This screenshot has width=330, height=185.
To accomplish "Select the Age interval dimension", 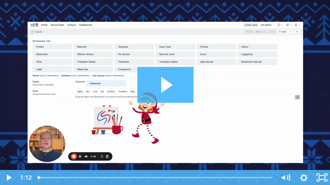I will pos(216,62).
